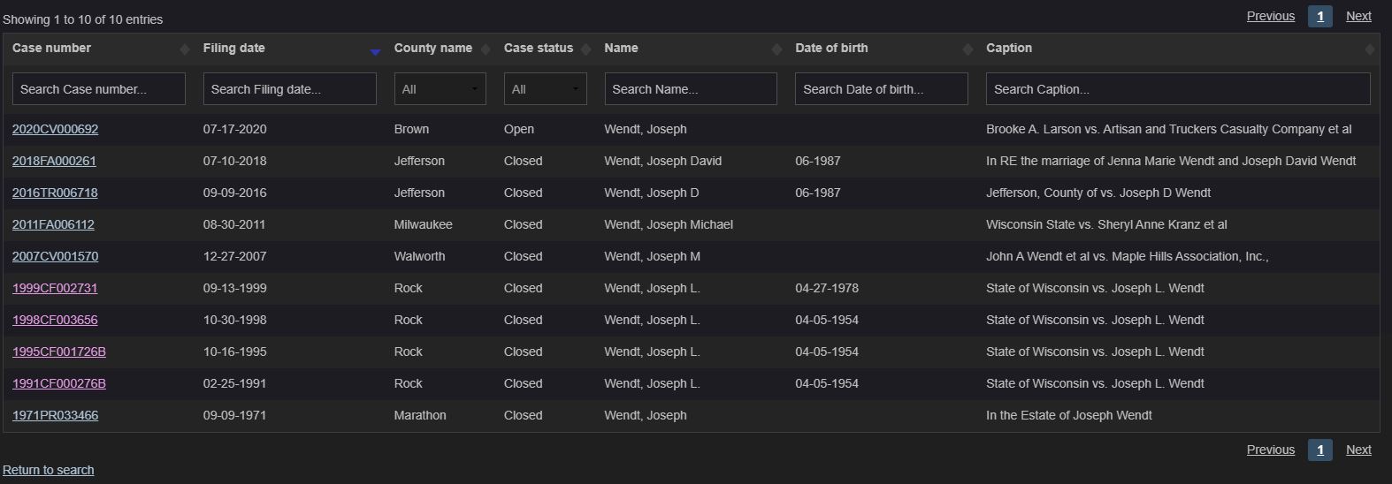Select the In the Estate of Joseph Wendt caption

(1069, 415)
